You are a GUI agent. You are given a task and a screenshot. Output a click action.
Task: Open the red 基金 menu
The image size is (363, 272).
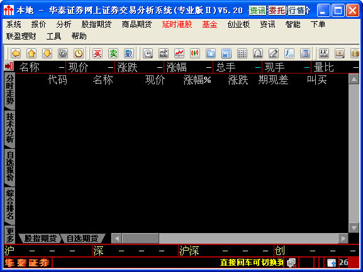pyautogui.click(x=209, y=24)
